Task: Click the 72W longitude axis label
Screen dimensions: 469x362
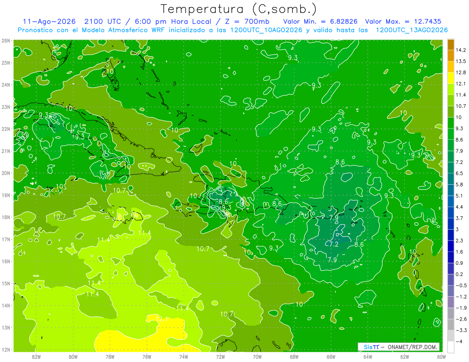Action: coord(220,356)
